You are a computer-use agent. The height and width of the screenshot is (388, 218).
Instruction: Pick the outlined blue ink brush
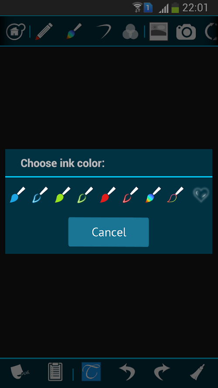(40, 195)
